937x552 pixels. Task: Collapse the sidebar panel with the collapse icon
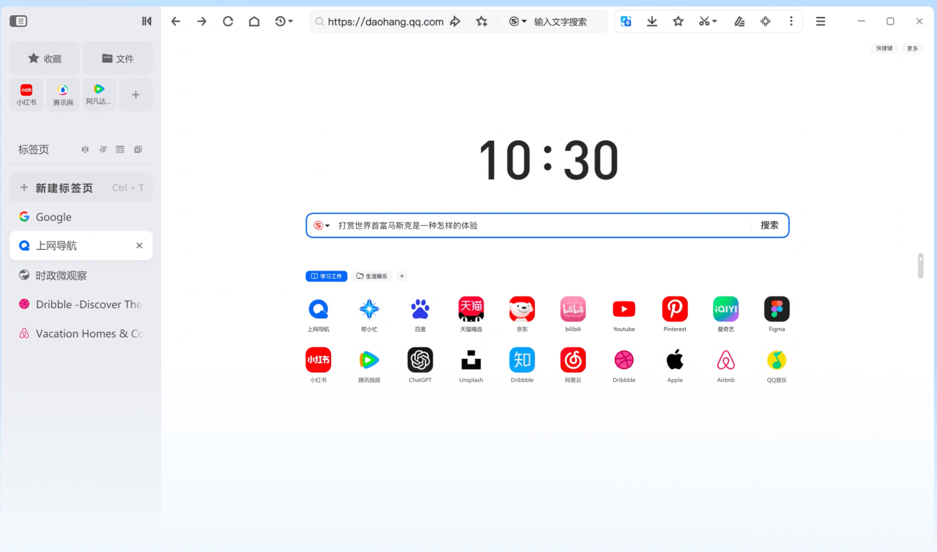(146, 22)
